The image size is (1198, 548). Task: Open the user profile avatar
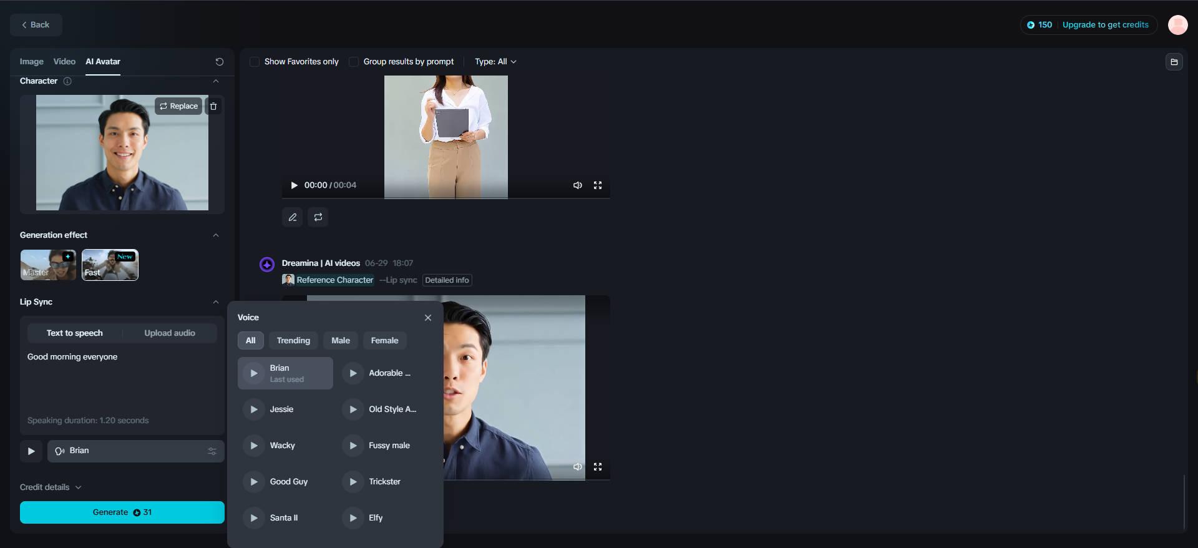tap(1177, 25)
